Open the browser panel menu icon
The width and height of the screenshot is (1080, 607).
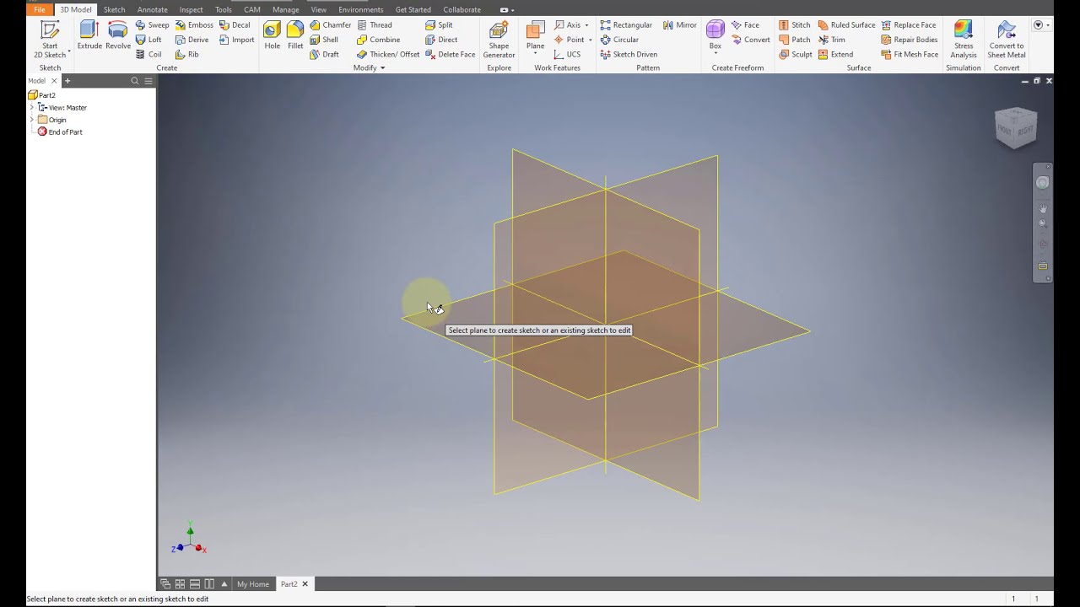click(148, 81)
